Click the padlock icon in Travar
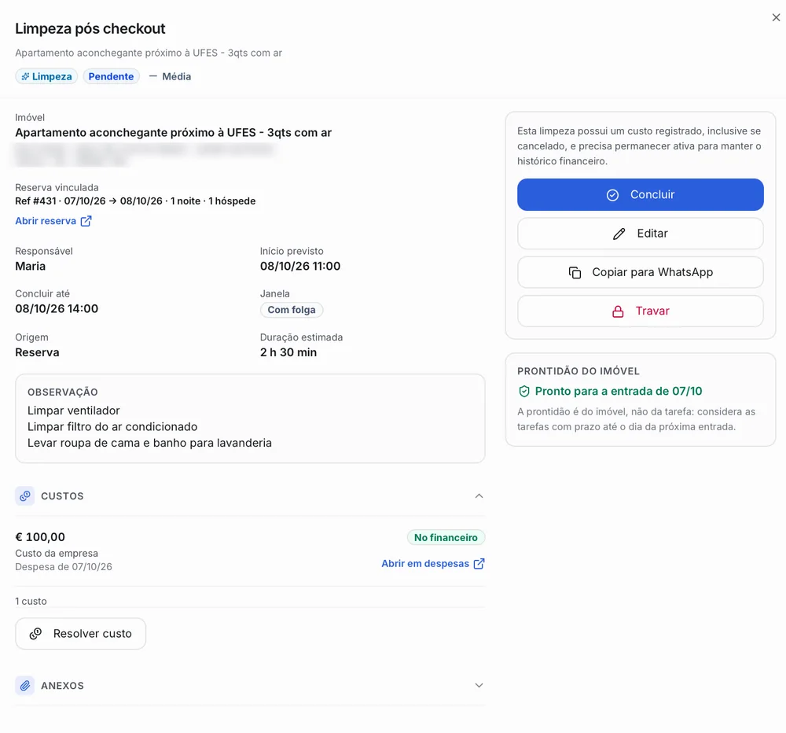Screen dimensions: 786x733 point(618,311)
